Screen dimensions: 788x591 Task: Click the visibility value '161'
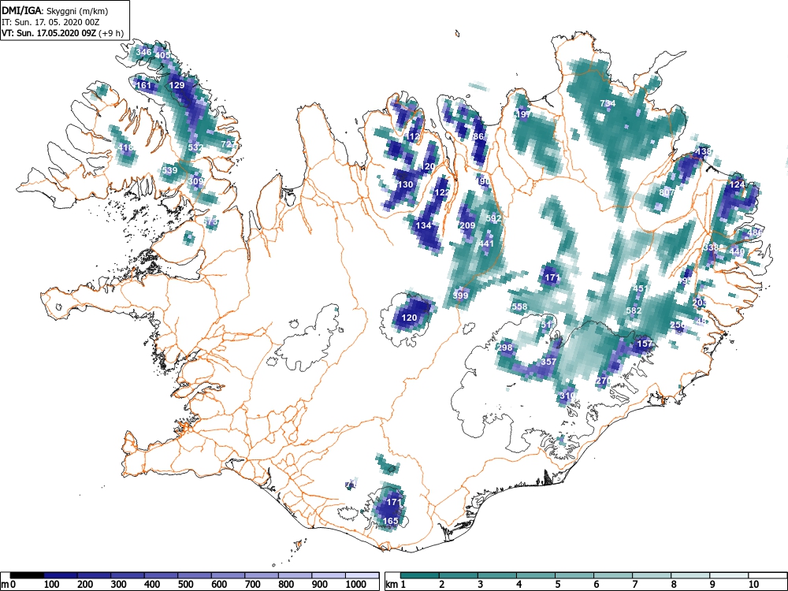[143, 85]
